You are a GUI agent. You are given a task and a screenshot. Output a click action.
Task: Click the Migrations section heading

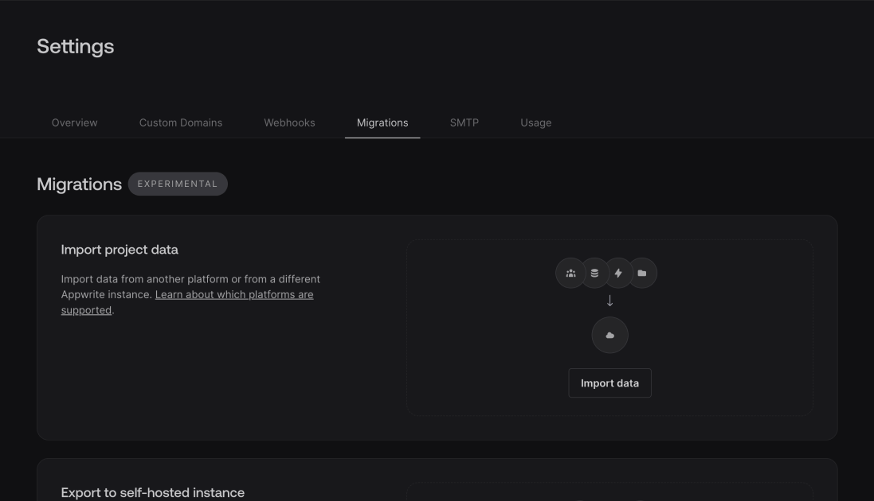(x=79, y=184)
